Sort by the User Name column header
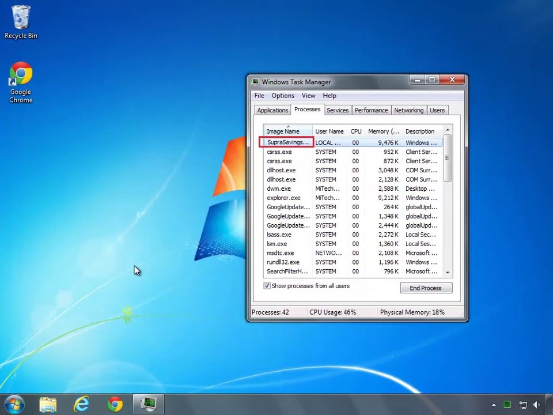 329,131
